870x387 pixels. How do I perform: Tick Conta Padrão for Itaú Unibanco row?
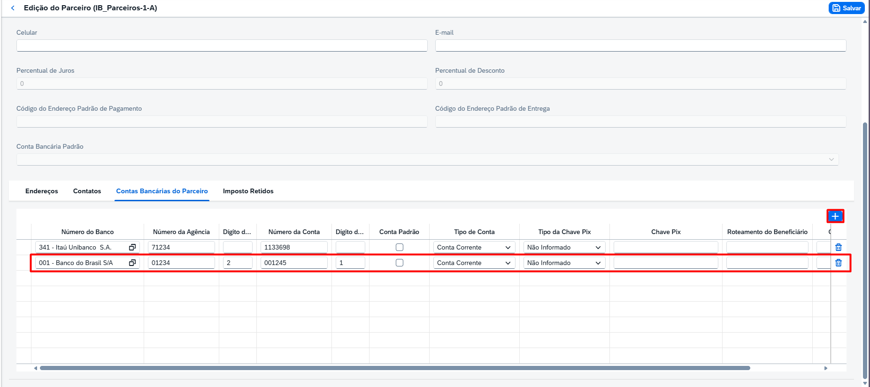tap(400, 247)
